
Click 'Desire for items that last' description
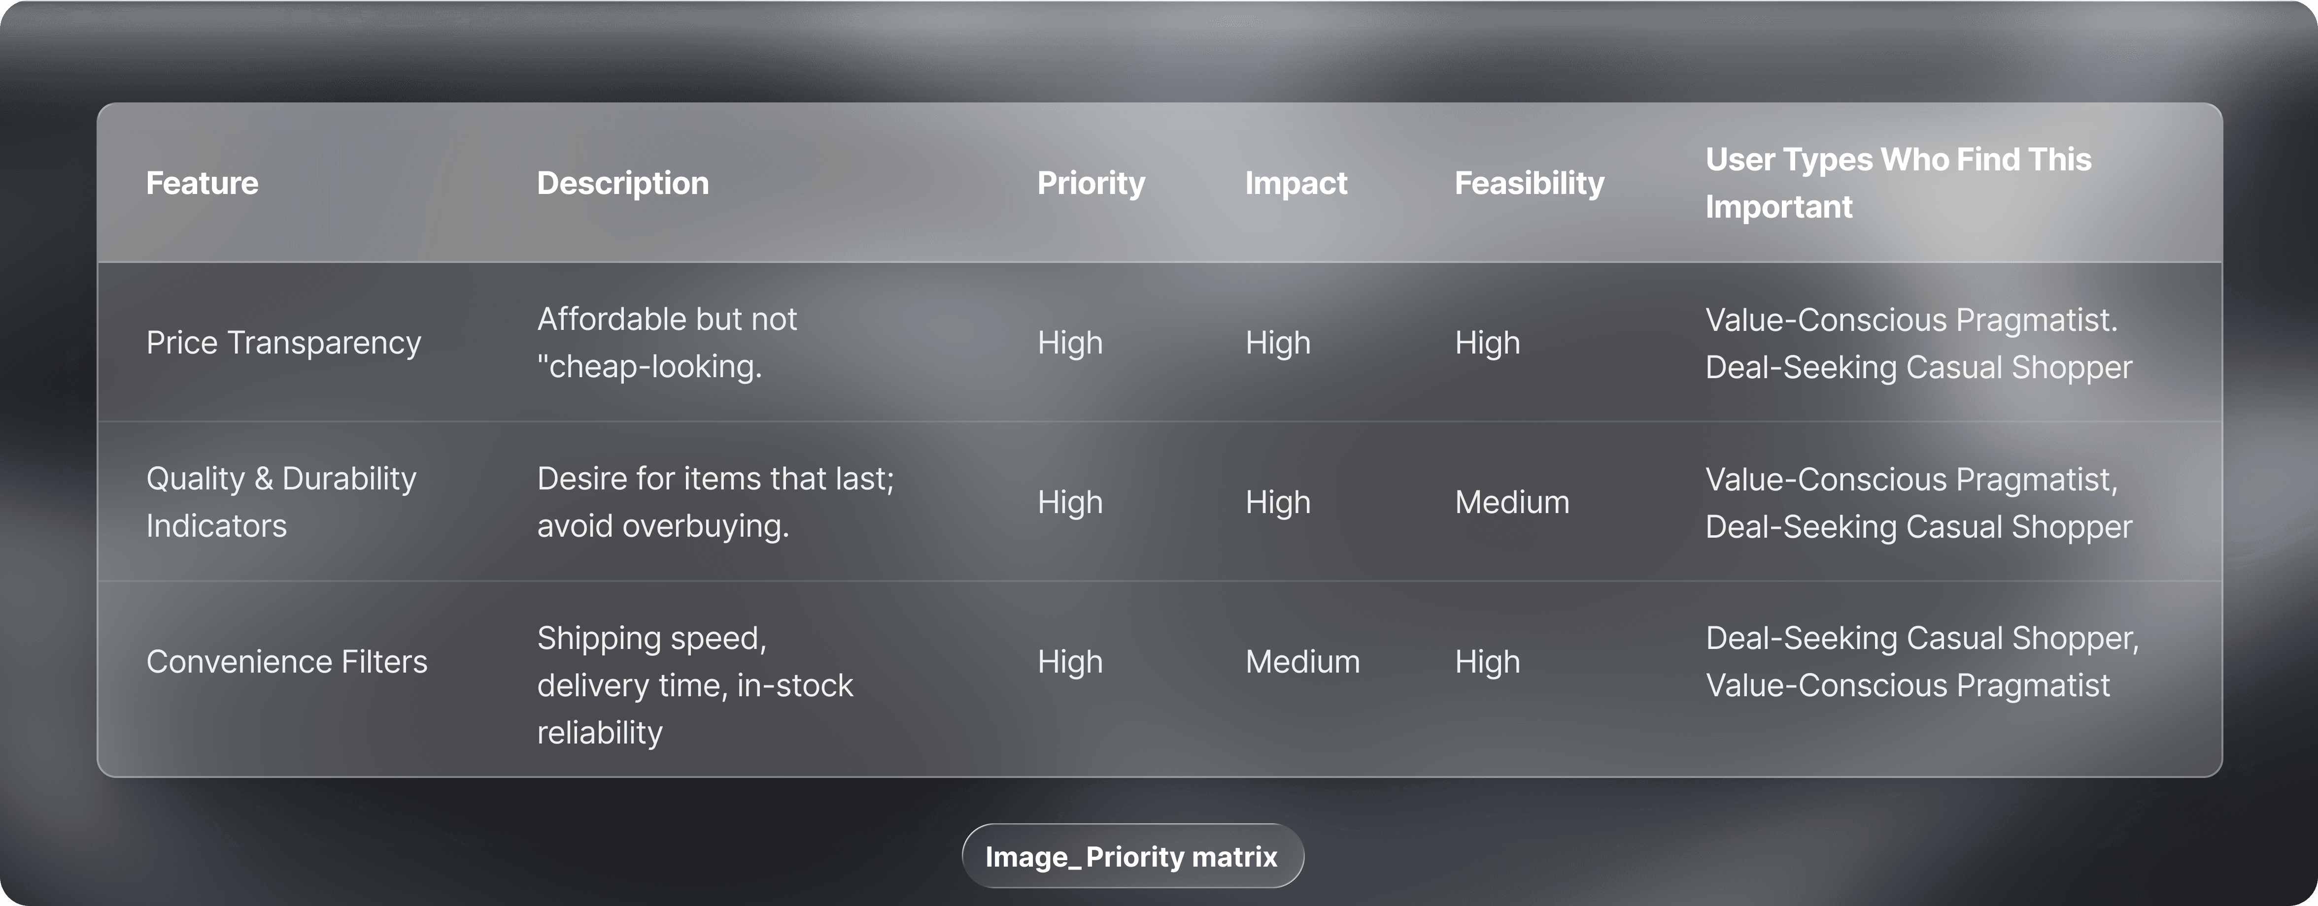pos(716,502)
